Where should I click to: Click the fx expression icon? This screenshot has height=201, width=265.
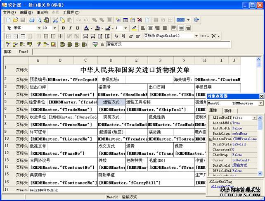102,44
